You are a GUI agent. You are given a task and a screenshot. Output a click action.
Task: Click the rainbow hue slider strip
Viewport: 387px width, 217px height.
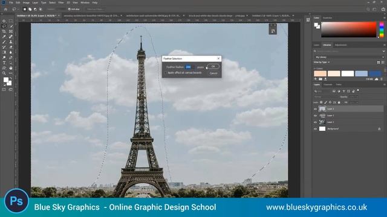tap(382, 30)
